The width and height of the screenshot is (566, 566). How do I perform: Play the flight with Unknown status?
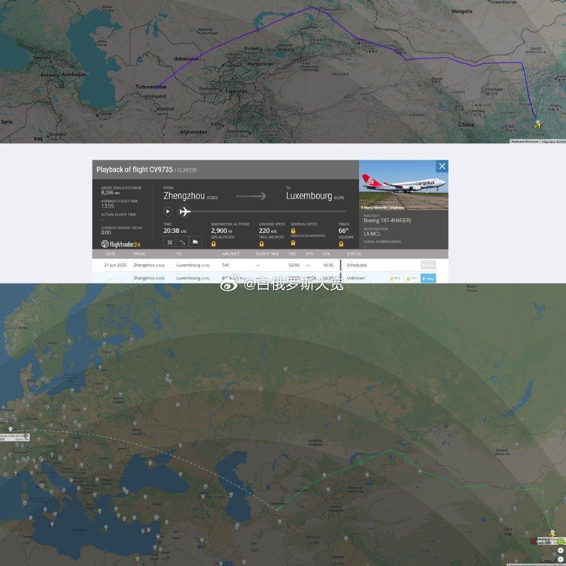429,278
